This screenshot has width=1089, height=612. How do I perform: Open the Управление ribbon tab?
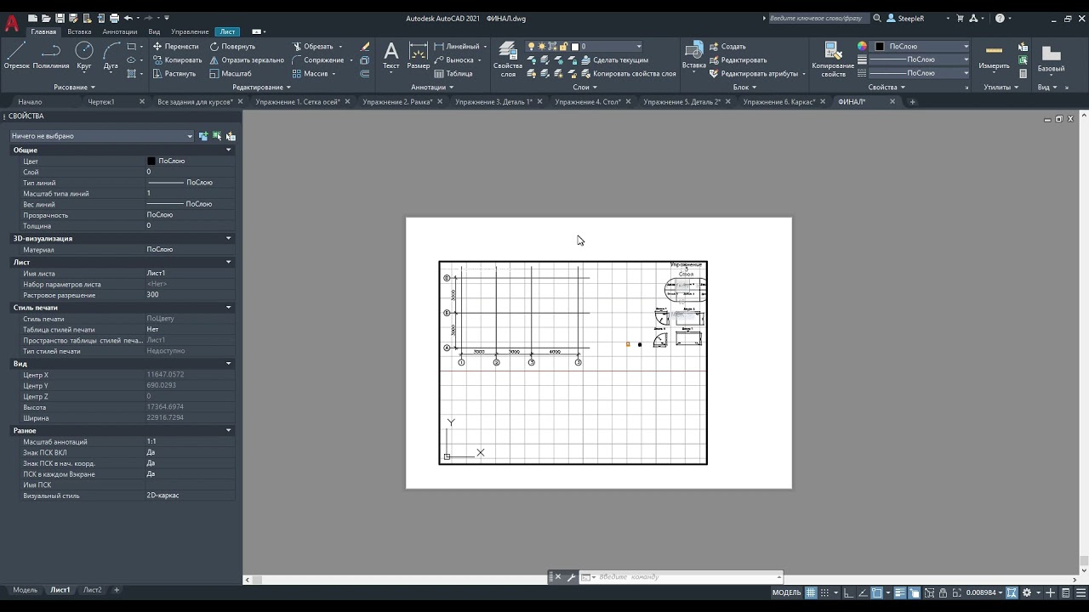190,31
